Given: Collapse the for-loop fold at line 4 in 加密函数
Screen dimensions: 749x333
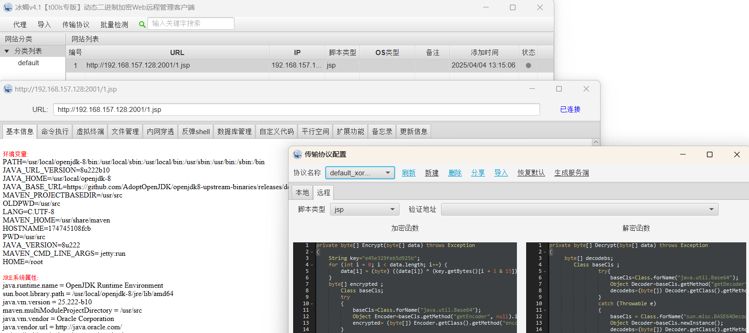Looking at the screenshot, I should click(312, 265).
